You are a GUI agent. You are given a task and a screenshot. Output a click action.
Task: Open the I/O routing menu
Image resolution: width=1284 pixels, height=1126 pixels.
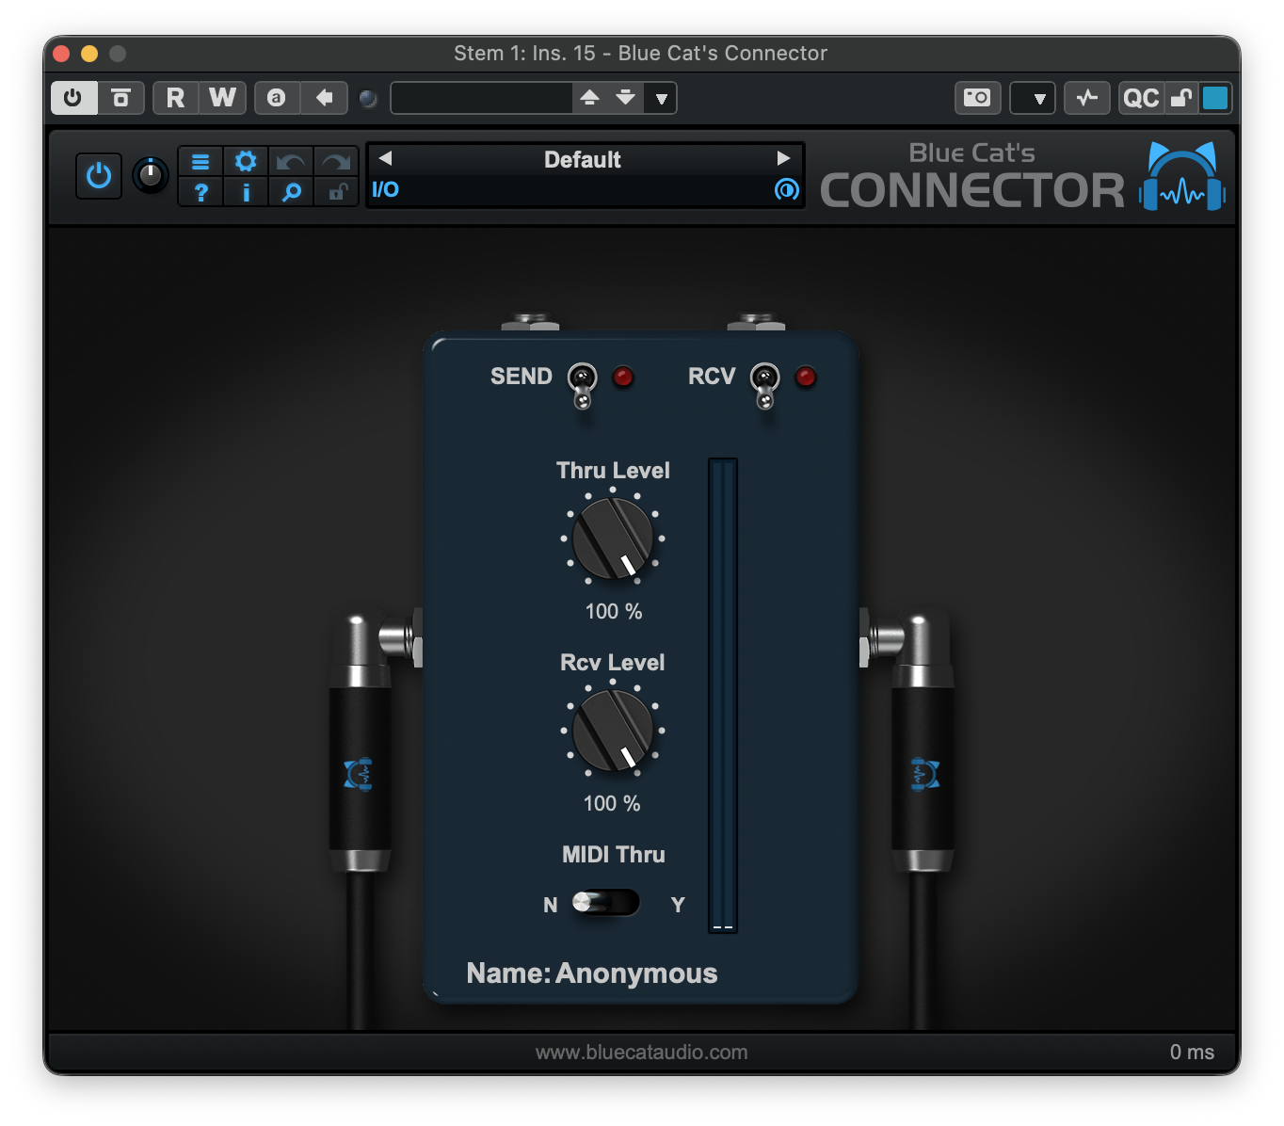[x=385, y=189]
